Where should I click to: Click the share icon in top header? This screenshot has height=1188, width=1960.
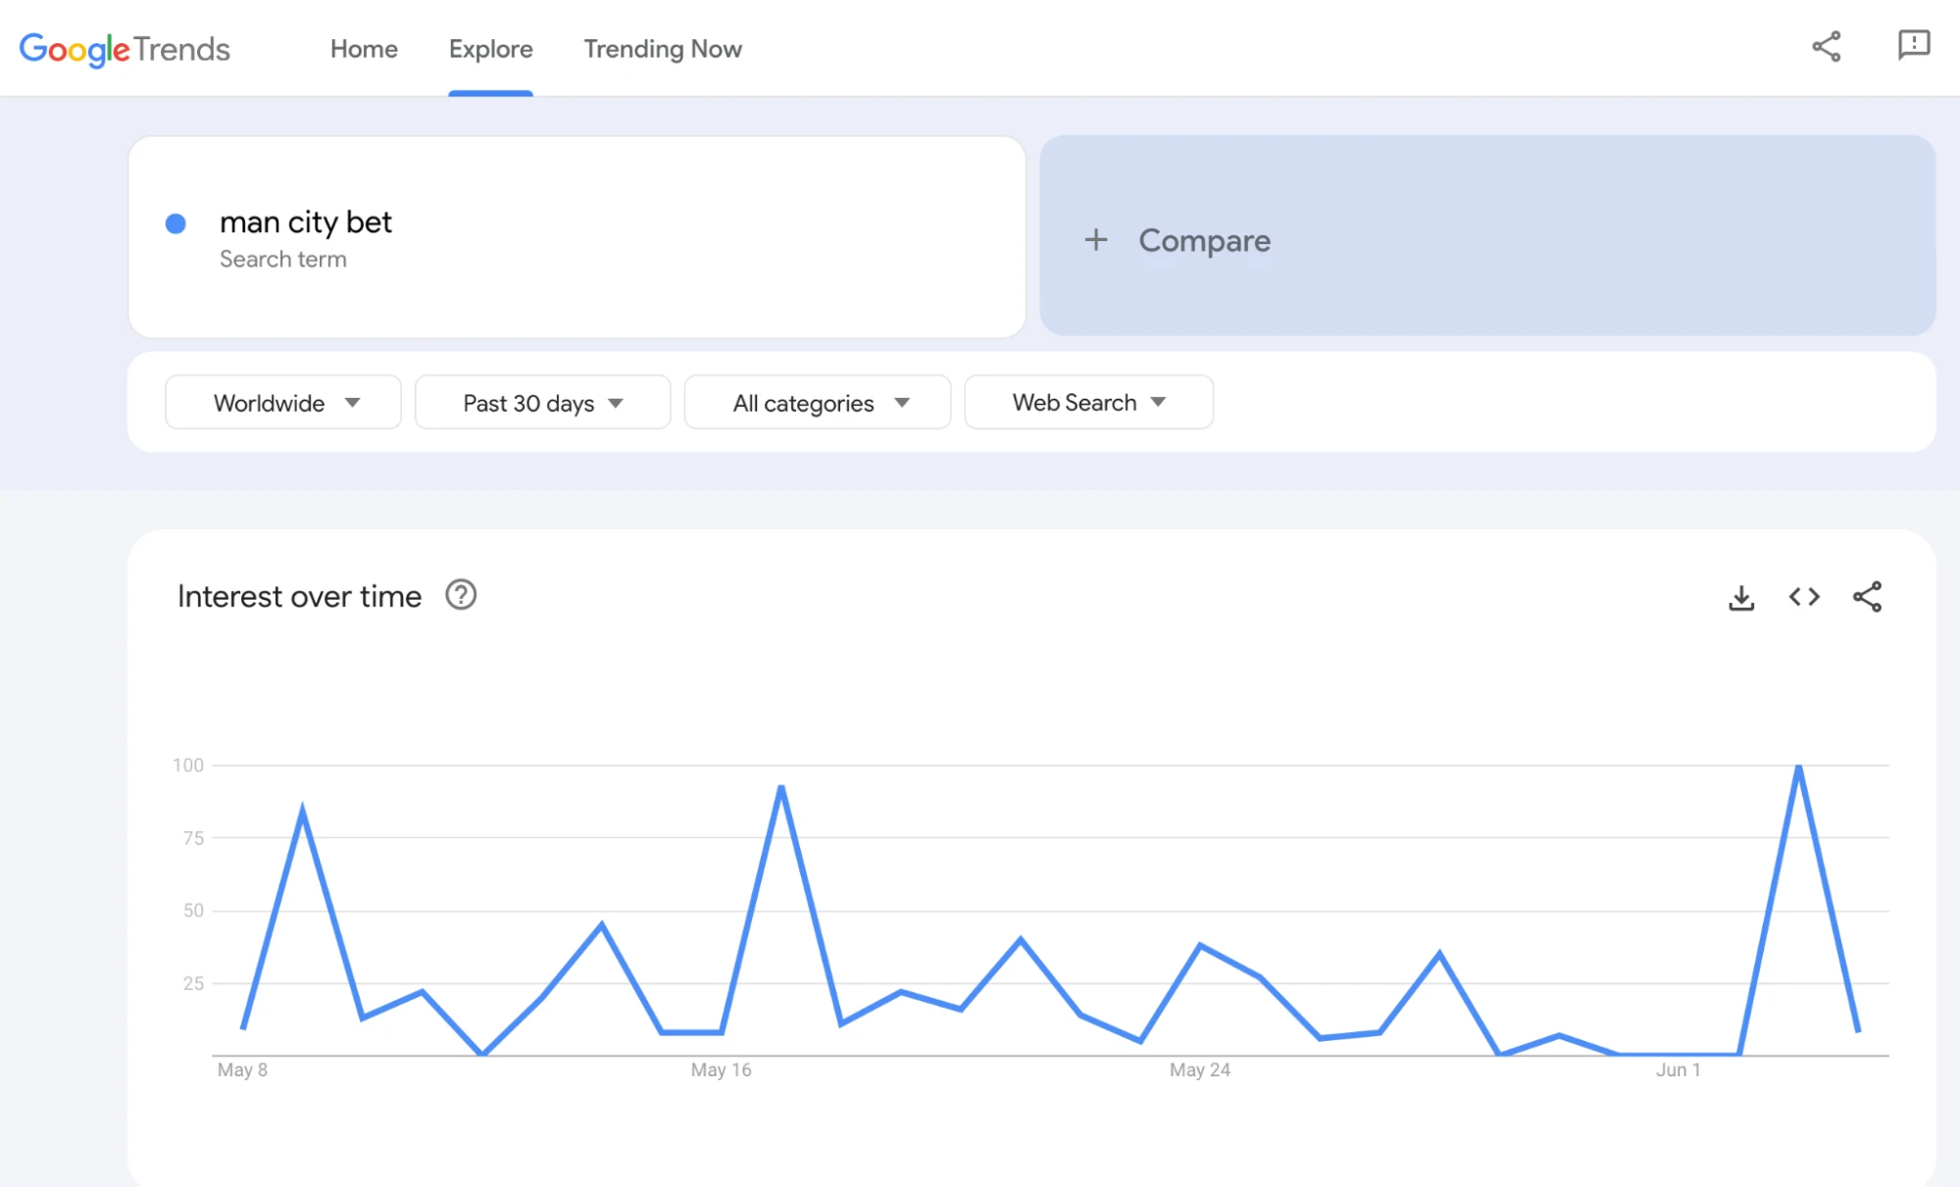tap(1827, 46)
